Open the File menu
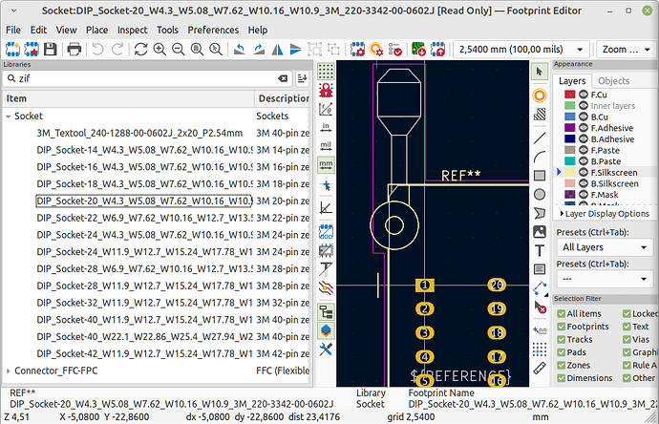This screenshot has width=659, height=424. click(x=13, y=30)
